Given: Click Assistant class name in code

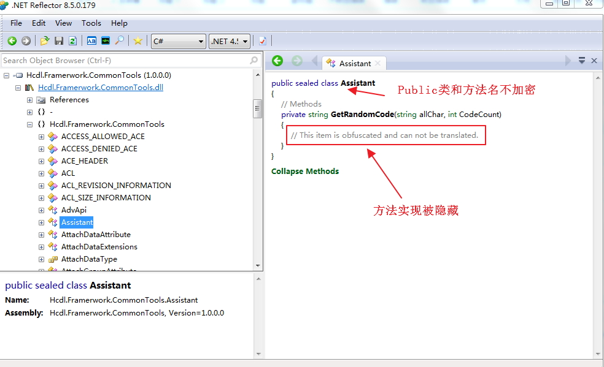Looking at the screenshot, I should point(358,83).
